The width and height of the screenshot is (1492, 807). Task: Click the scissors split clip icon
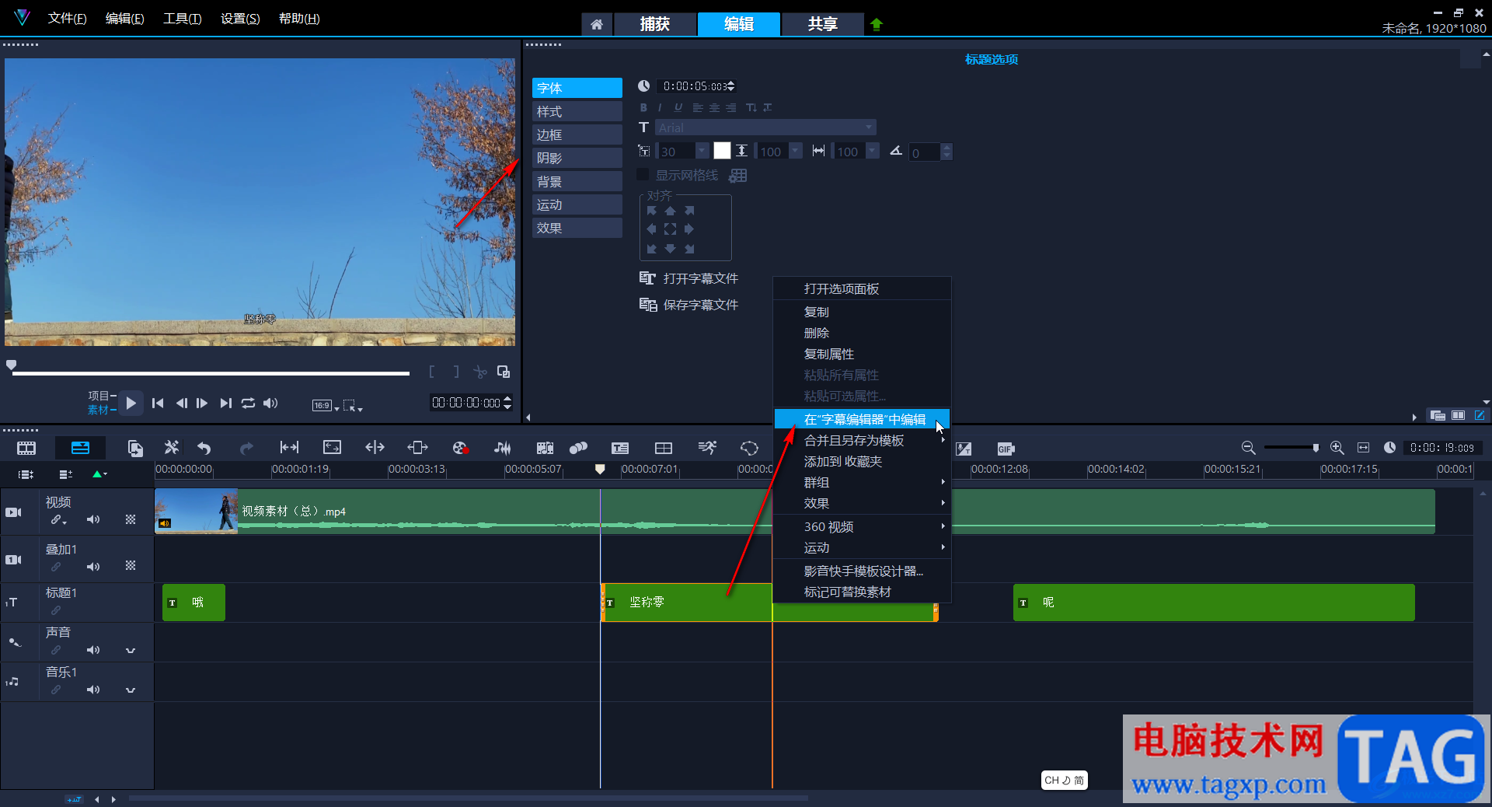coord(480,372)
